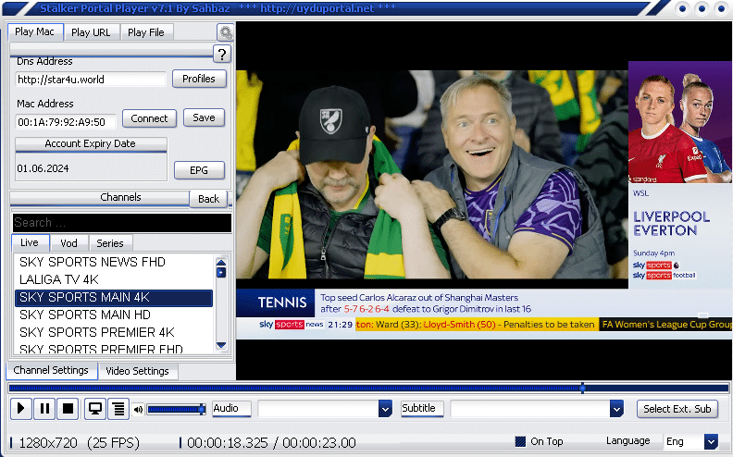Click the Subtitle label button
This screenshot has width=733, height=457.
coord(422,408)
